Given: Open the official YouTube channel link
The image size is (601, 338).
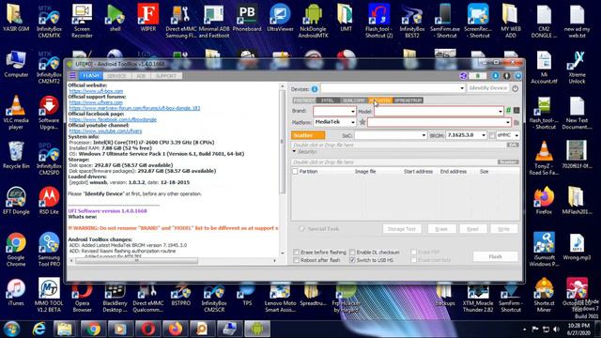Looking at the screenshot, I should (x=105, y=131).
